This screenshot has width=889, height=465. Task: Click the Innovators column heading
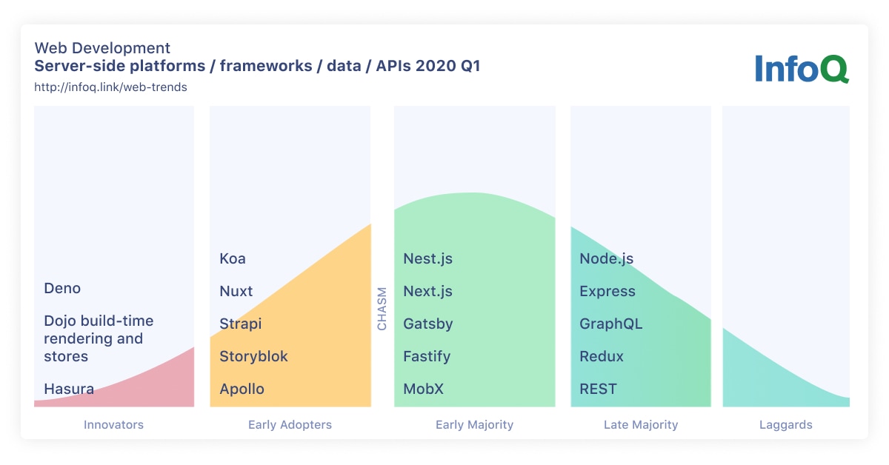pyautogui.click(x=113, y=424)
